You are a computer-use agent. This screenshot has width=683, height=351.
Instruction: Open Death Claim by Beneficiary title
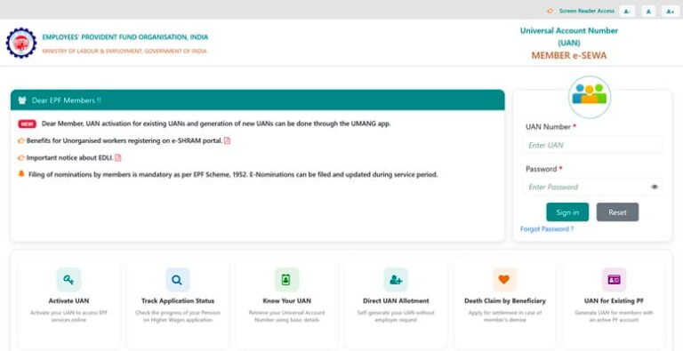click(505, 301)
